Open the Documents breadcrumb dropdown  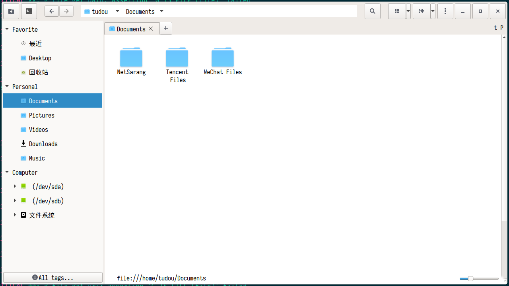pos(161,11)
